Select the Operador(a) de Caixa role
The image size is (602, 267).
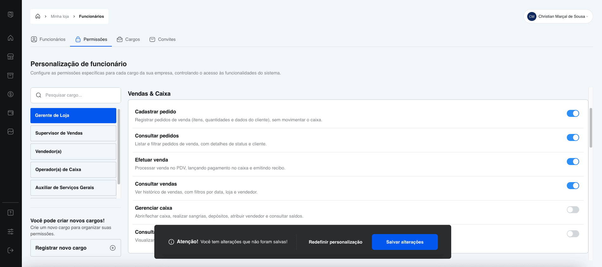click(73, 169)
